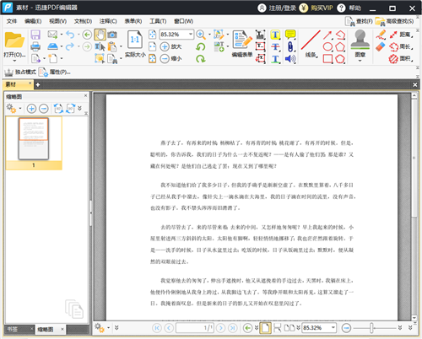
Task: Toggle Exclusive mode (独占模式)
Action: click(x=20, y=73)
